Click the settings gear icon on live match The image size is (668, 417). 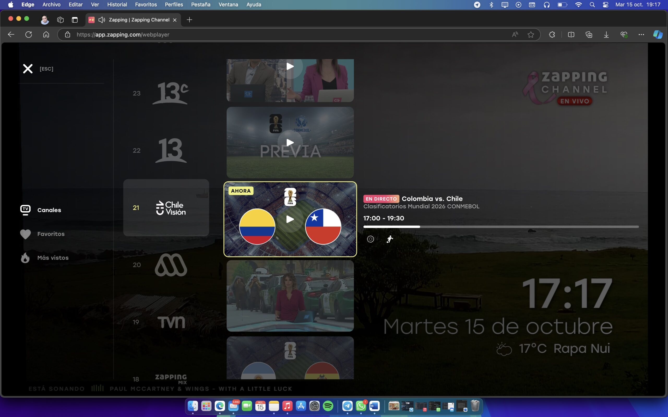tap(370, 239)
